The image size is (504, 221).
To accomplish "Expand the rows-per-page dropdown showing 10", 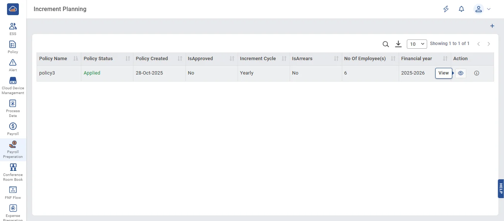I will click(416, 44).
